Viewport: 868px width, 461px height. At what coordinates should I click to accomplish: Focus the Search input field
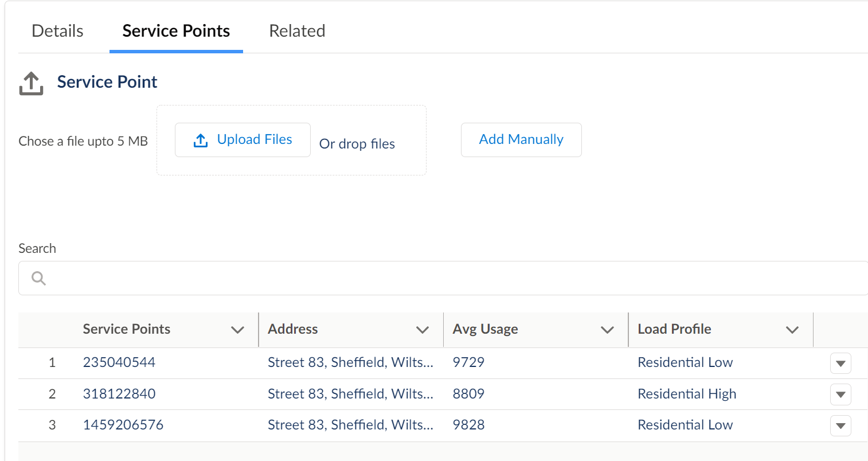pos(443,278)
